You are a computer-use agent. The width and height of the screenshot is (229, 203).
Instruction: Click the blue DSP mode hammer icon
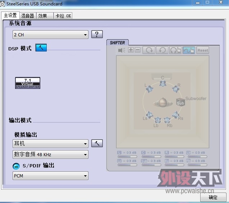point(41,48)
